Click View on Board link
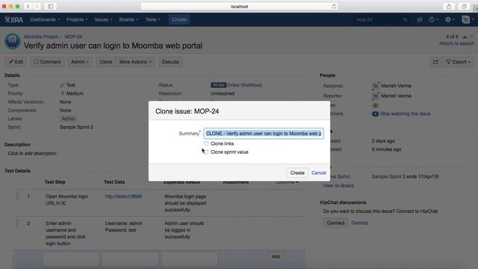The height and width of the screenshot is (269, 478). tap(338, 186)
